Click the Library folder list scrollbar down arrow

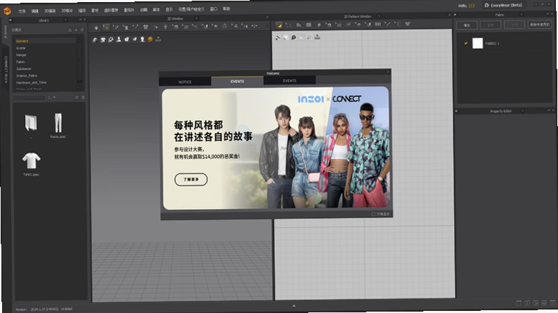(79, 85)
